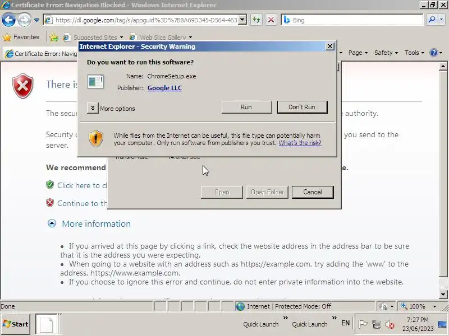449x336 pixels.
Task: Click Cancel in the download dialog
Action: click(x=313, y=192)
